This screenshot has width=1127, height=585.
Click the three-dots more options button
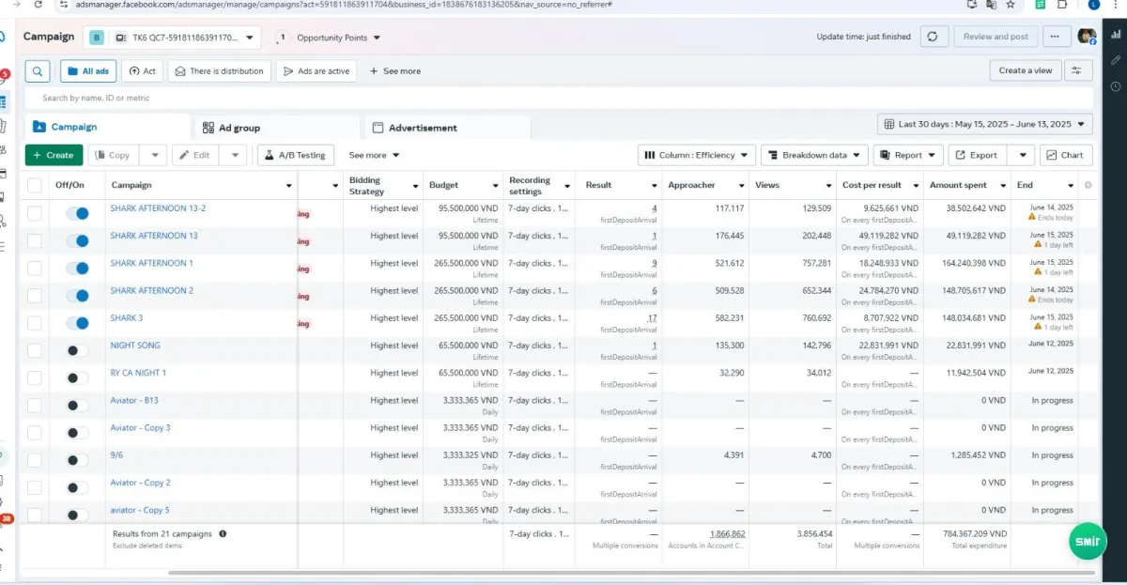click(x=1057, y=37)
